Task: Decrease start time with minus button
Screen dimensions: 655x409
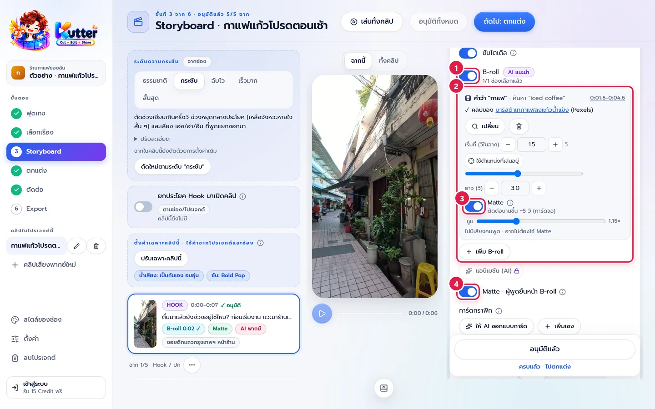Action: [508, 145]
